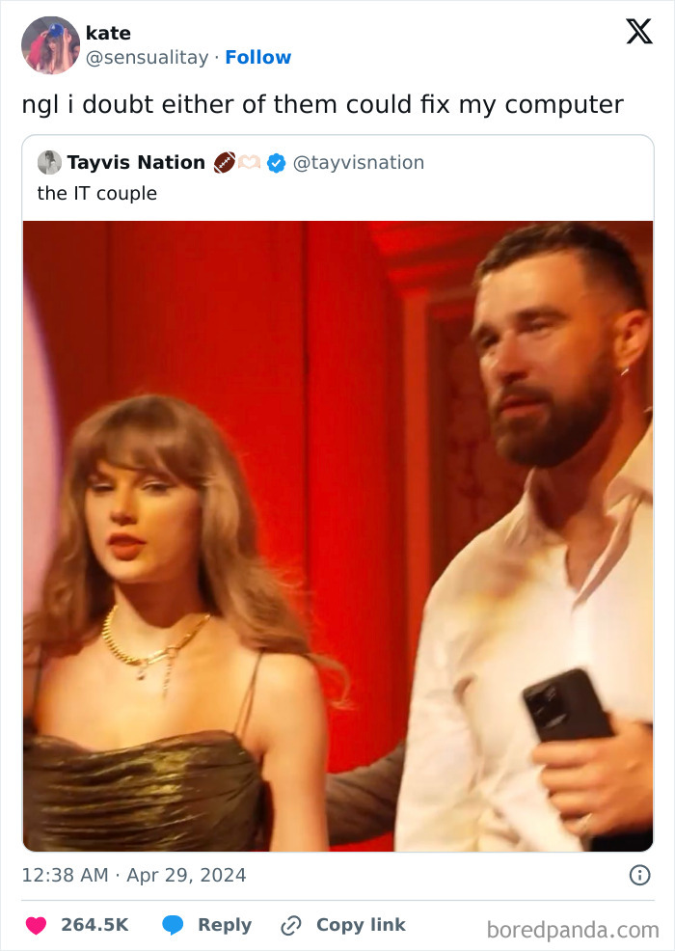The width and height of the screenshot is (675, 951).
Task: Open the info icon beside the timestamp
Action: [x=638, y=875]
